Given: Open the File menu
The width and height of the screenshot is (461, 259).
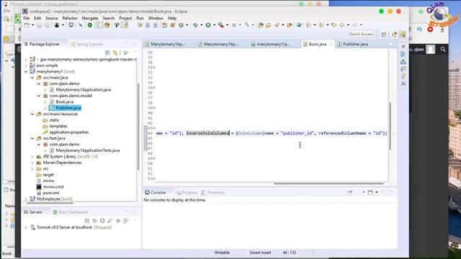Looking at the screenshot, I should point(26,18).
